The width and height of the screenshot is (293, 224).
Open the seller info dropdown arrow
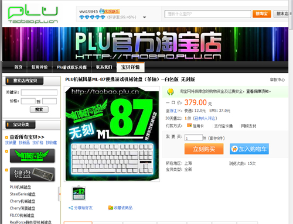(144, 17)
